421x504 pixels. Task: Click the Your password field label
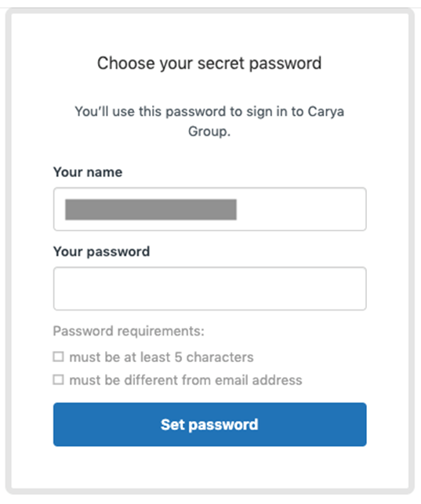point(102,252)
